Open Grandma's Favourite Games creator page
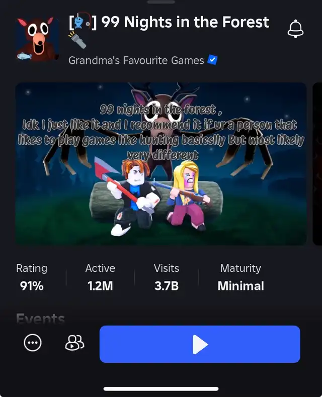 136,60
